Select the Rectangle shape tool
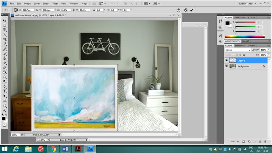Image resolution: width=272 pixels, height=153 pixels. [5, 100]
